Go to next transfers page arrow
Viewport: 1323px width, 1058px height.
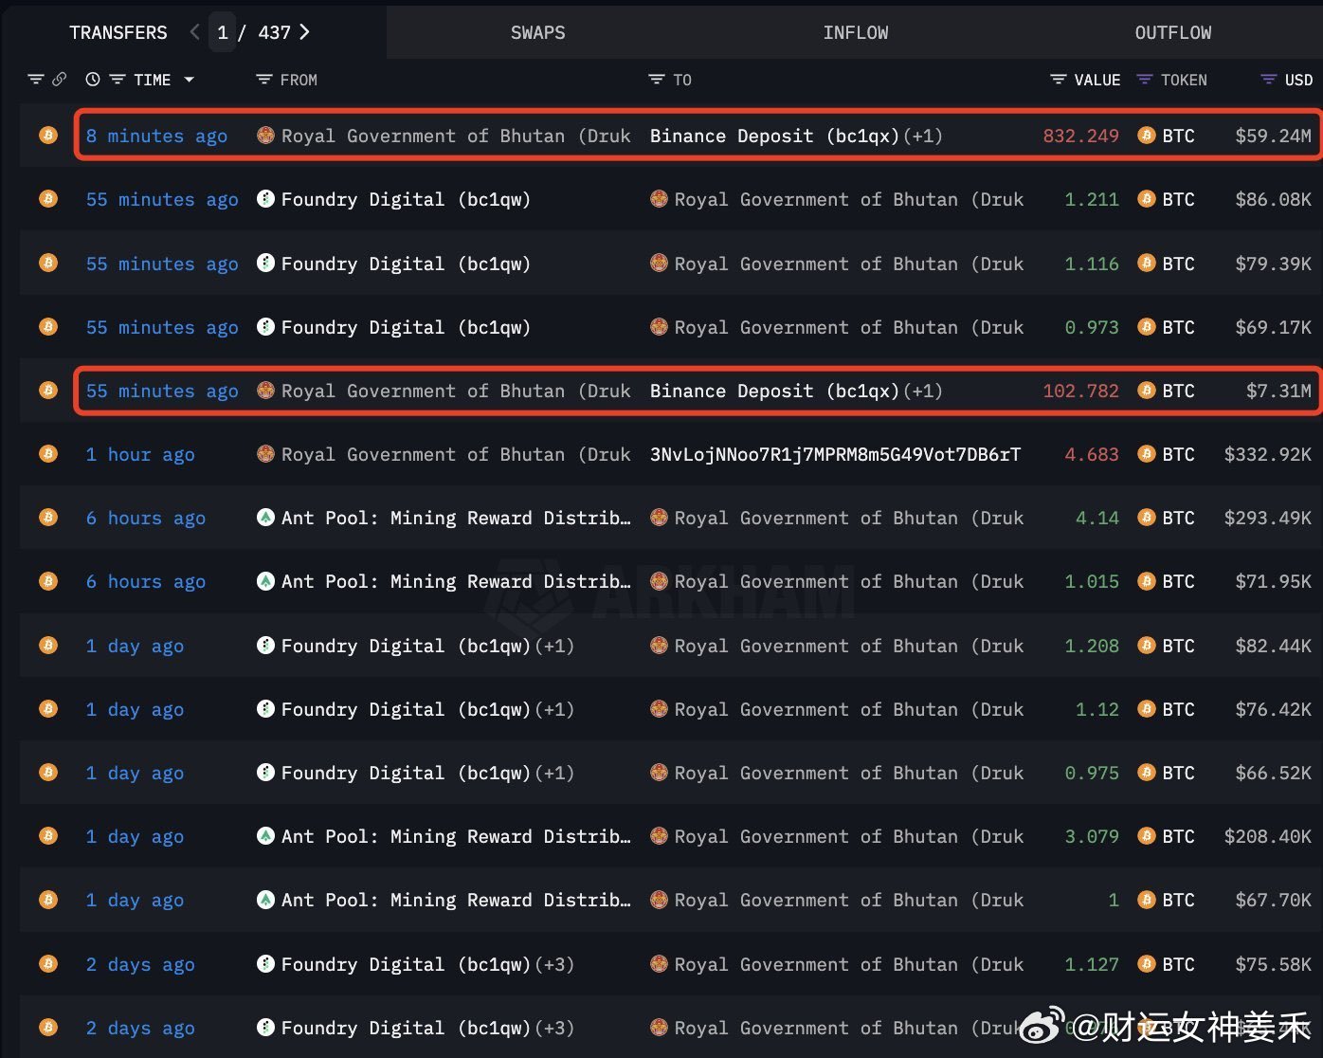tap(304, 32)
